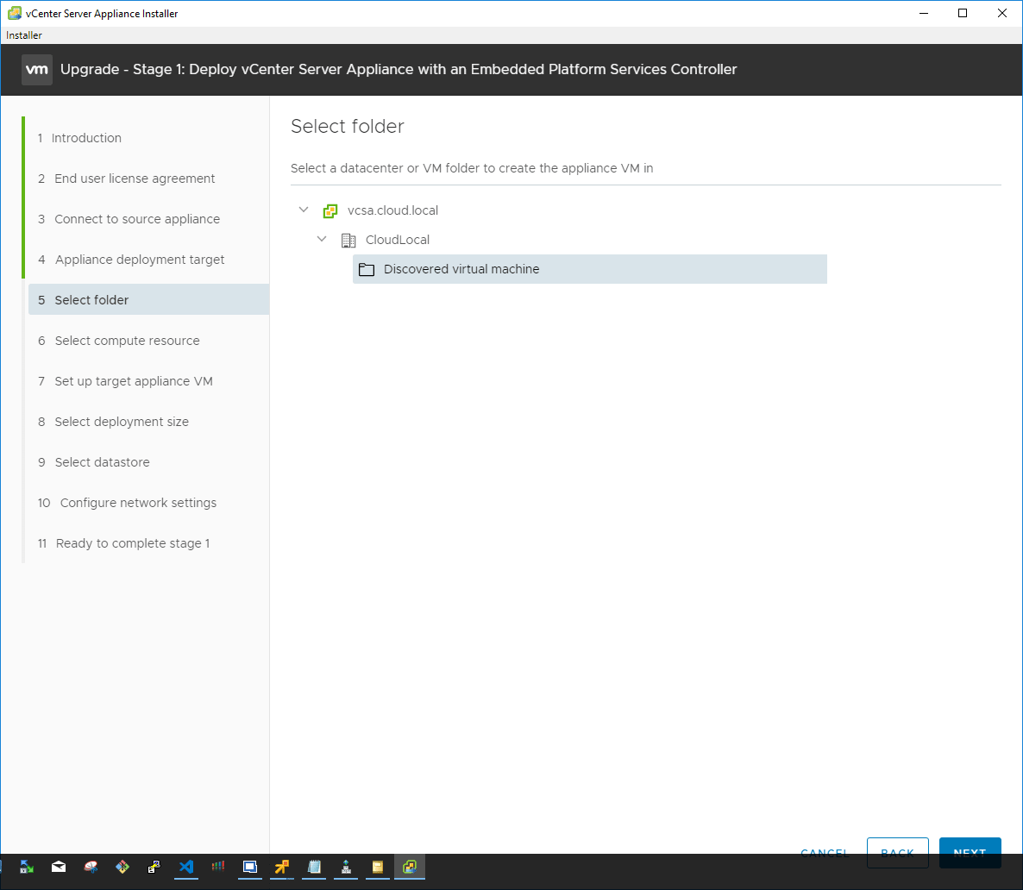1023x890 pixels.
Task: Open the WinSCP file transfer icon in taskbar
Action: click(27, 867)
